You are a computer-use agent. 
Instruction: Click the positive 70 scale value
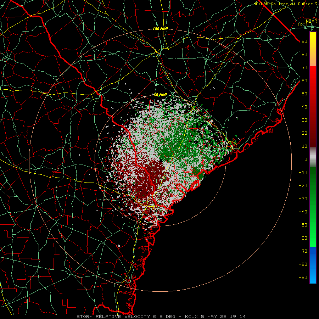(304, 68)
